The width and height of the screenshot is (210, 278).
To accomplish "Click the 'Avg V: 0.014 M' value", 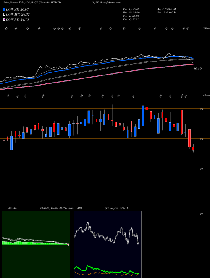I will (x=166, y=9).
